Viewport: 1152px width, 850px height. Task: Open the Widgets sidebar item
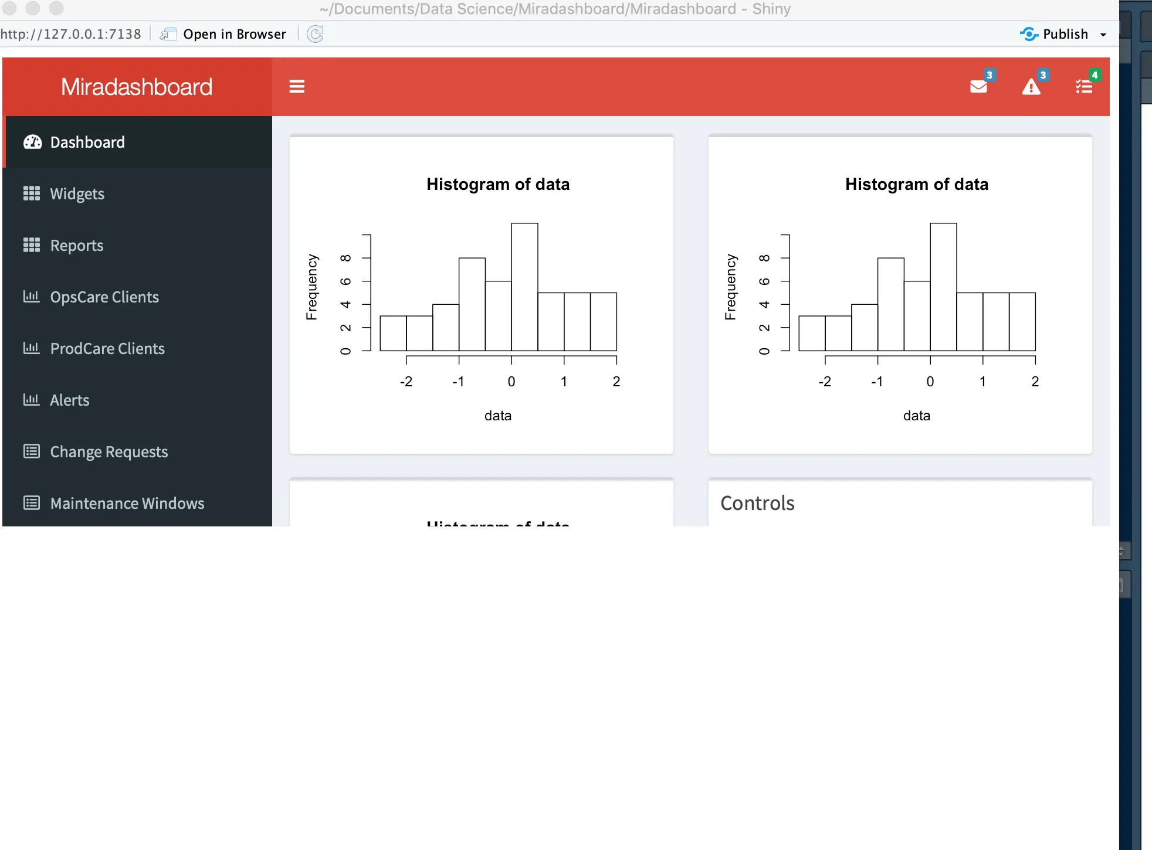click(77, 194)
